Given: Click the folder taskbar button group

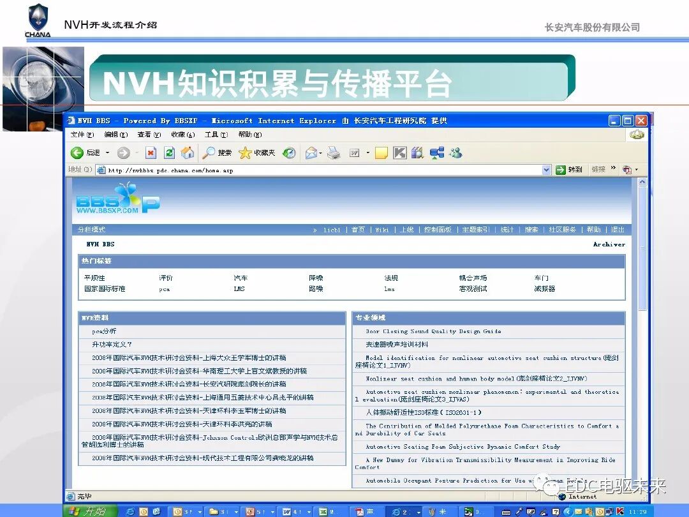Looking at the screenshot, I should (223, 512).
